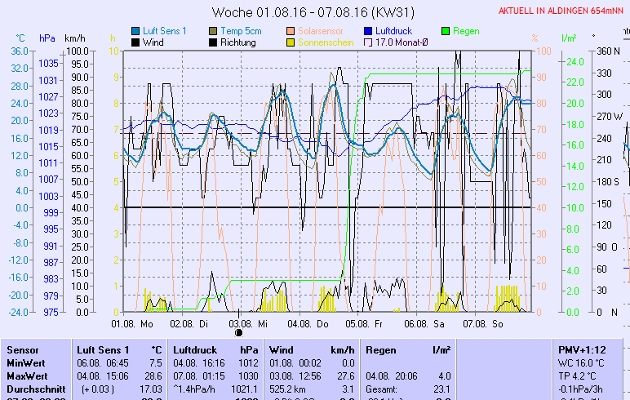Click the Sensor header in the table
Viewport: 630px width, 400px height.
(23, 349)
